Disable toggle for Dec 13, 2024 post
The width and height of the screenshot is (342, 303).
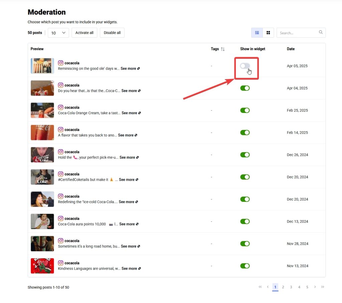(245, 221)
